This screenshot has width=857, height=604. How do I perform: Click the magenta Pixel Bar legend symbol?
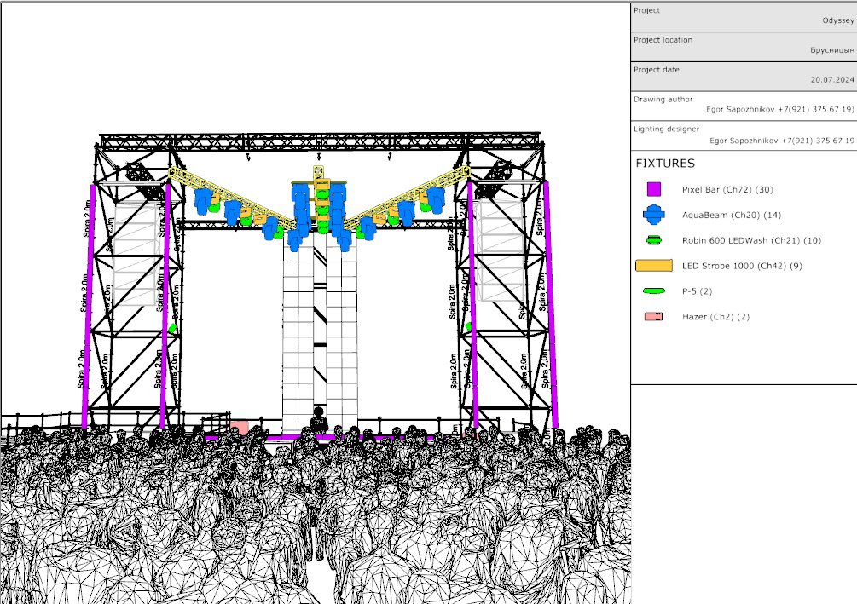pyautogui.click(x=654, y=189)
